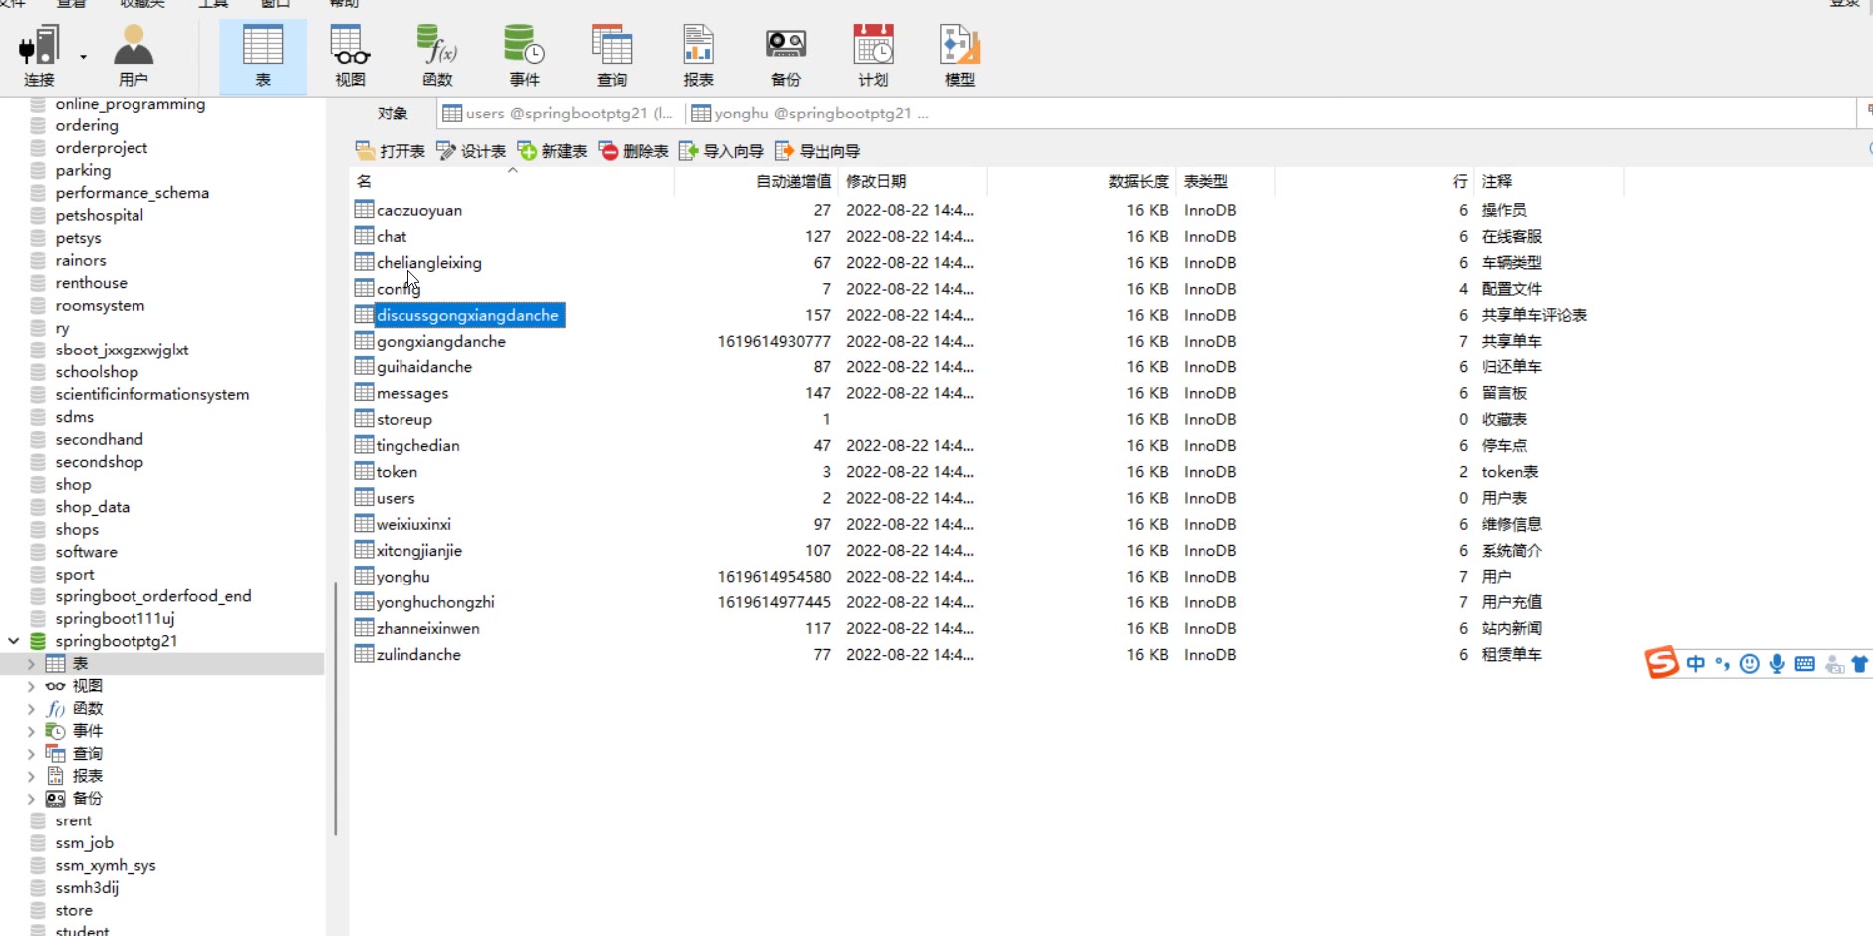Select the zulindanche table icon
The height and width of the screenshot is (936, 1873).
364,654
